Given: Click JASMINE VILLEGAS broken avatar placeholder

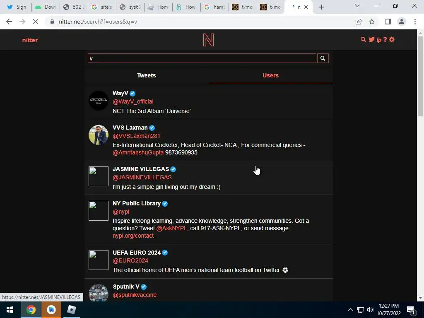Looking at the screenshot, I should pos(99,176).
